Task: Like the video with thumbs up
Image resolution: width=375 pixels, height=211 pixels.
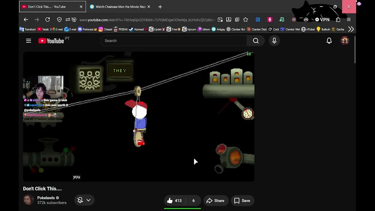Action: [175, 201]
